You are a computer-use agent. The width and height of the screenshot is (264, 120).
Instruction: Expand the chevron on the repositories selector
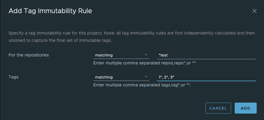tap(146, 55)
